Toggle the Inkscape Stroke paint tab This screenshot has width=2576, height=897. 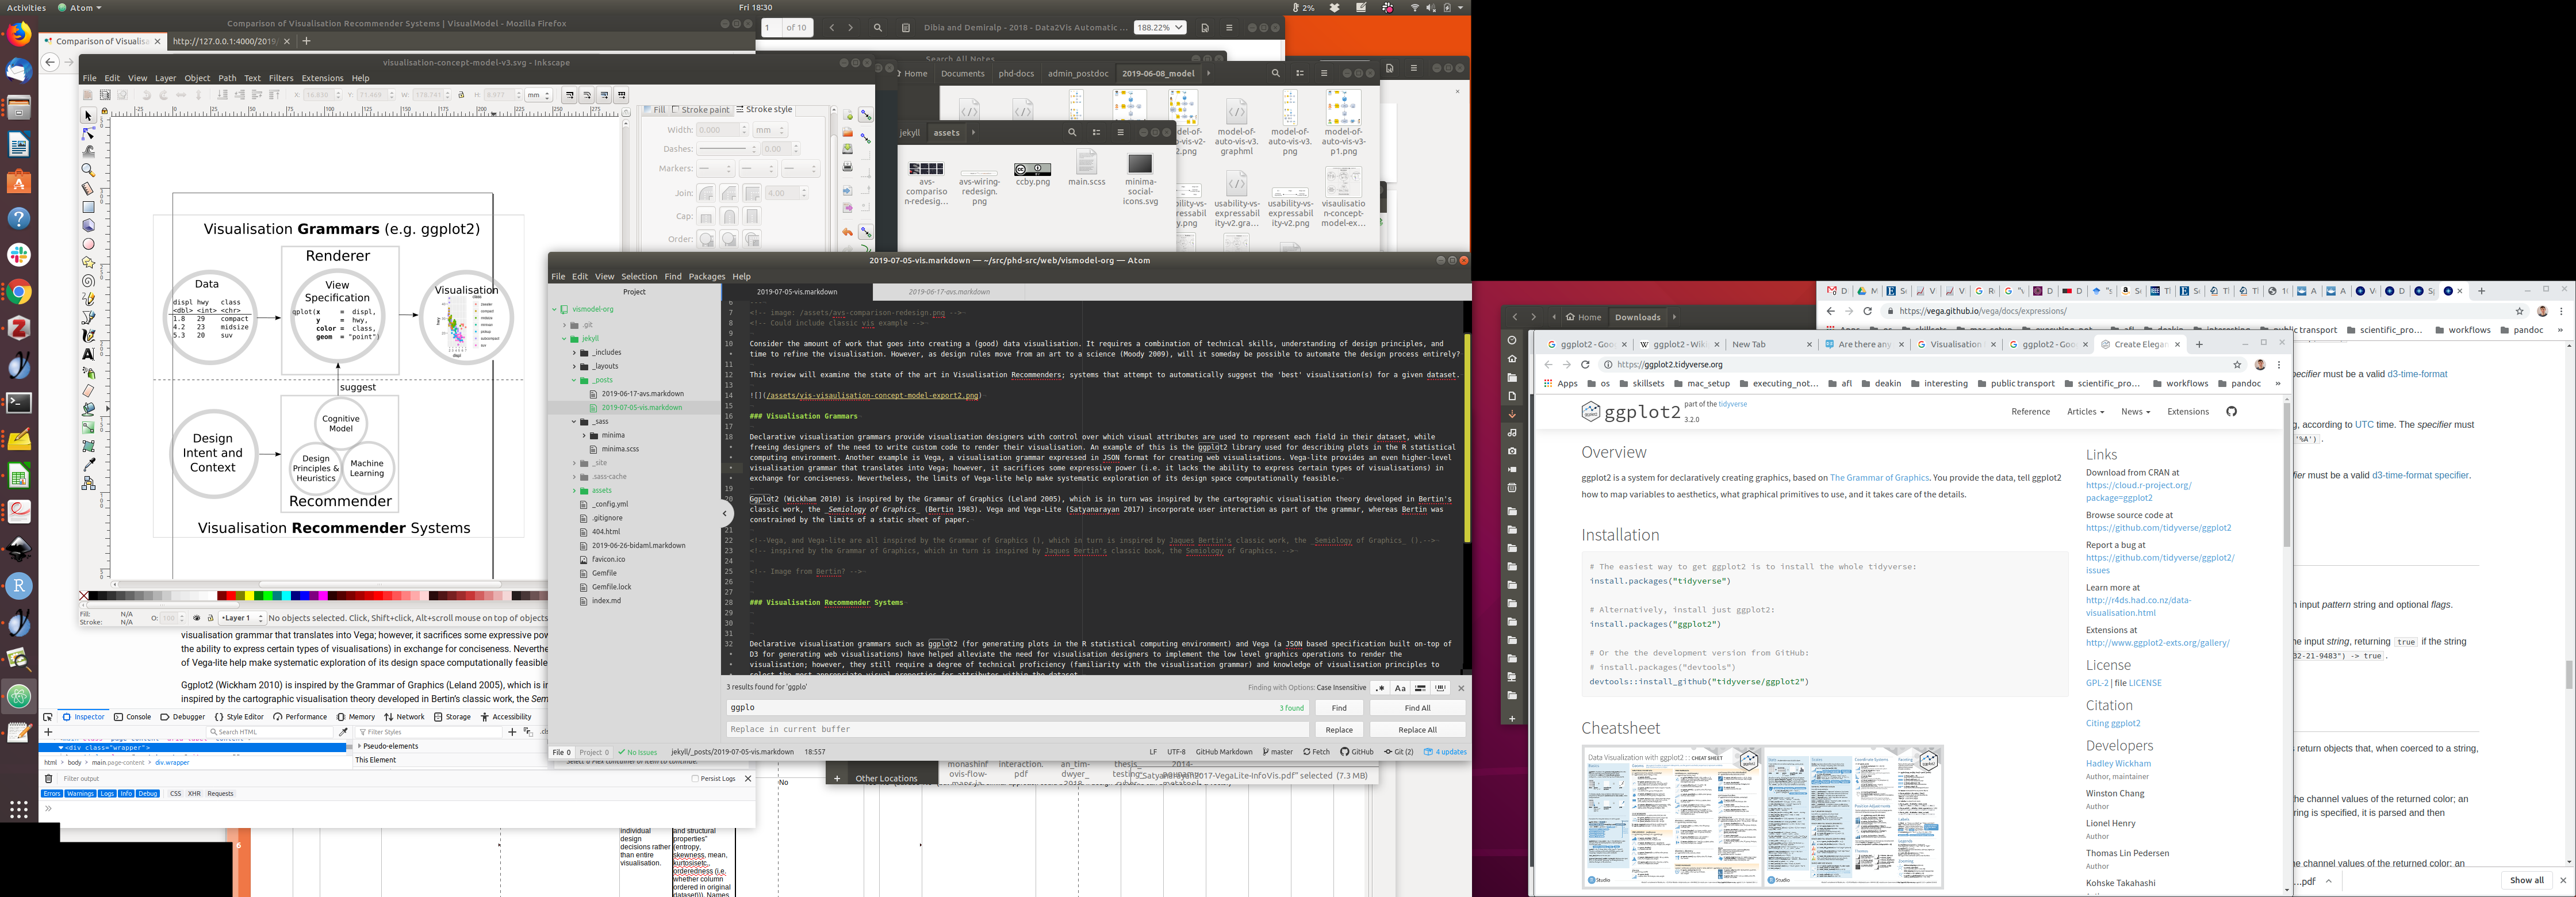pyautogui.click(x=701, y=110)
